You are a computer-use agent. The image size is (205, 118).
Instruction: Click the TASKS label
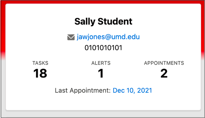(x=40, y=63)
